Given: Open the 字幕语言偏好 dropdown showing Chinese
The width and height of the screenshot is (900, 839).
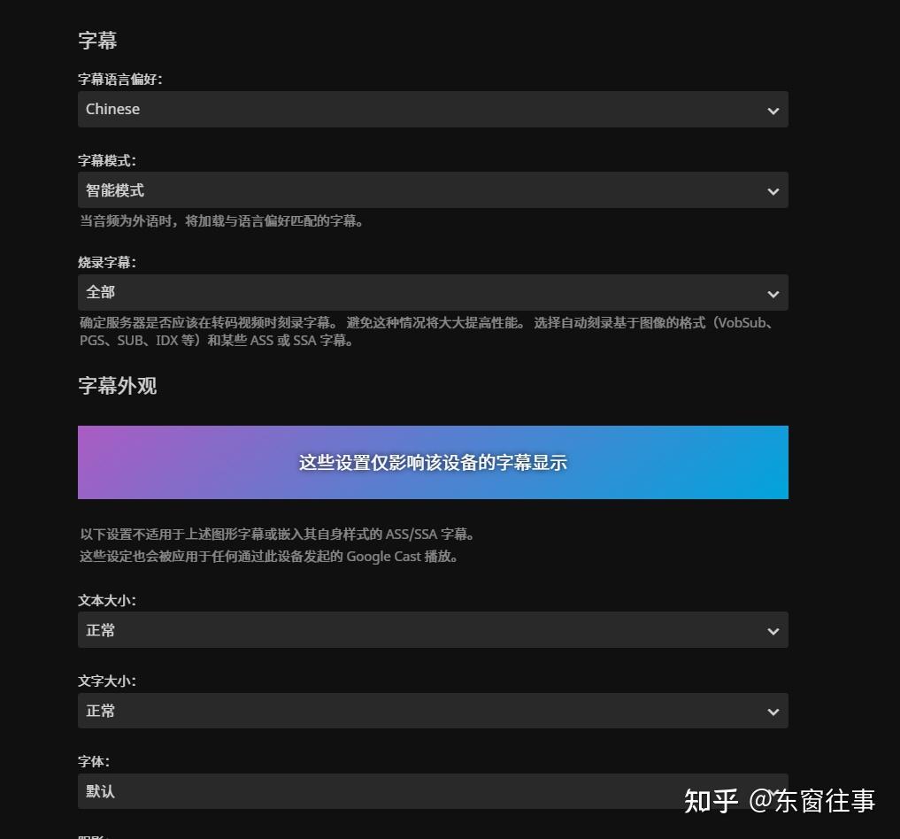Looking at the screenshot, I should click(x=433, y=109).
